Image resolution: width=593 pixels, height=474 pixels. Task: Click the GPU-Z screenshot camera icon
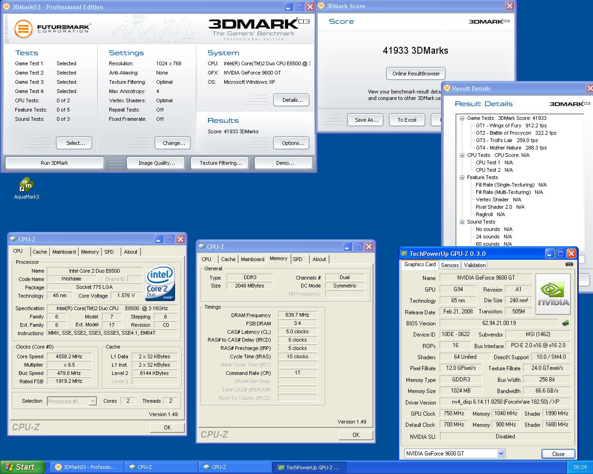click(x=569, y=264)
